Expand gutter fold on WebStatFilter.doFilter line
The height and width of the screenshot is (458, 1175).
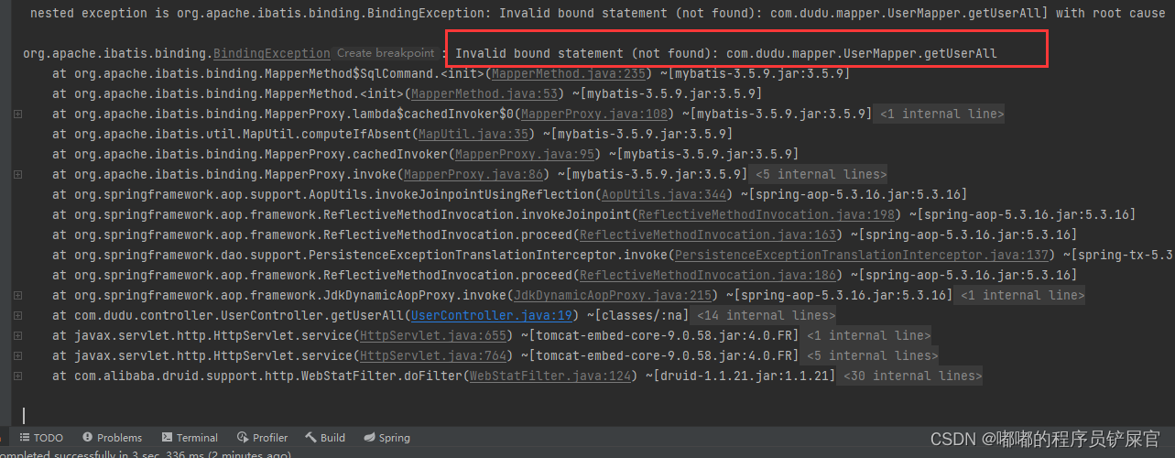[x=18, y=376]
